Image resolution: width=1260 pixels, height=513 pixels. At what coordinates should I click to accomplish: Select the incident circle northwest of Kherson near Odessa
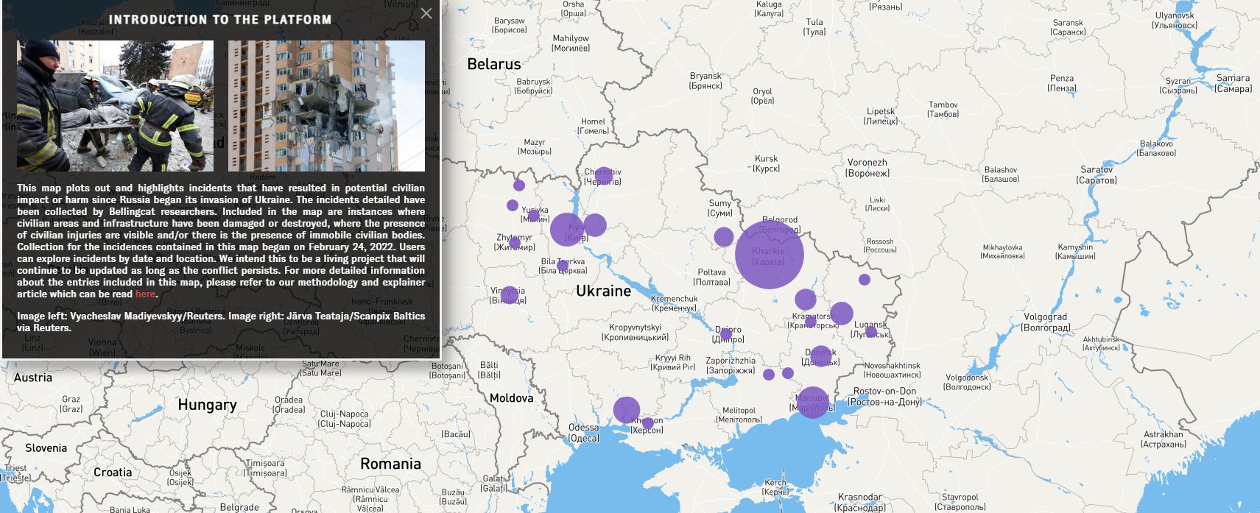coord(627,410)
